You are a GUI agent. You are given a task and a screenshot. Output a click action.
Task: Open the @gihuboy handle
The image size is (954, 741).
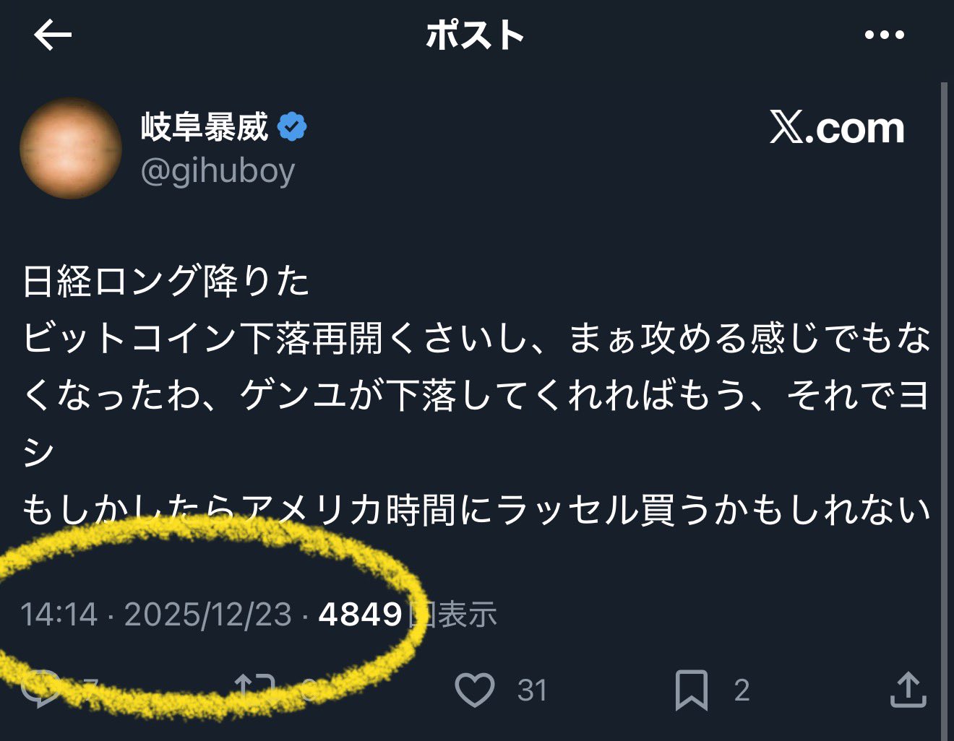click(218, 172)
